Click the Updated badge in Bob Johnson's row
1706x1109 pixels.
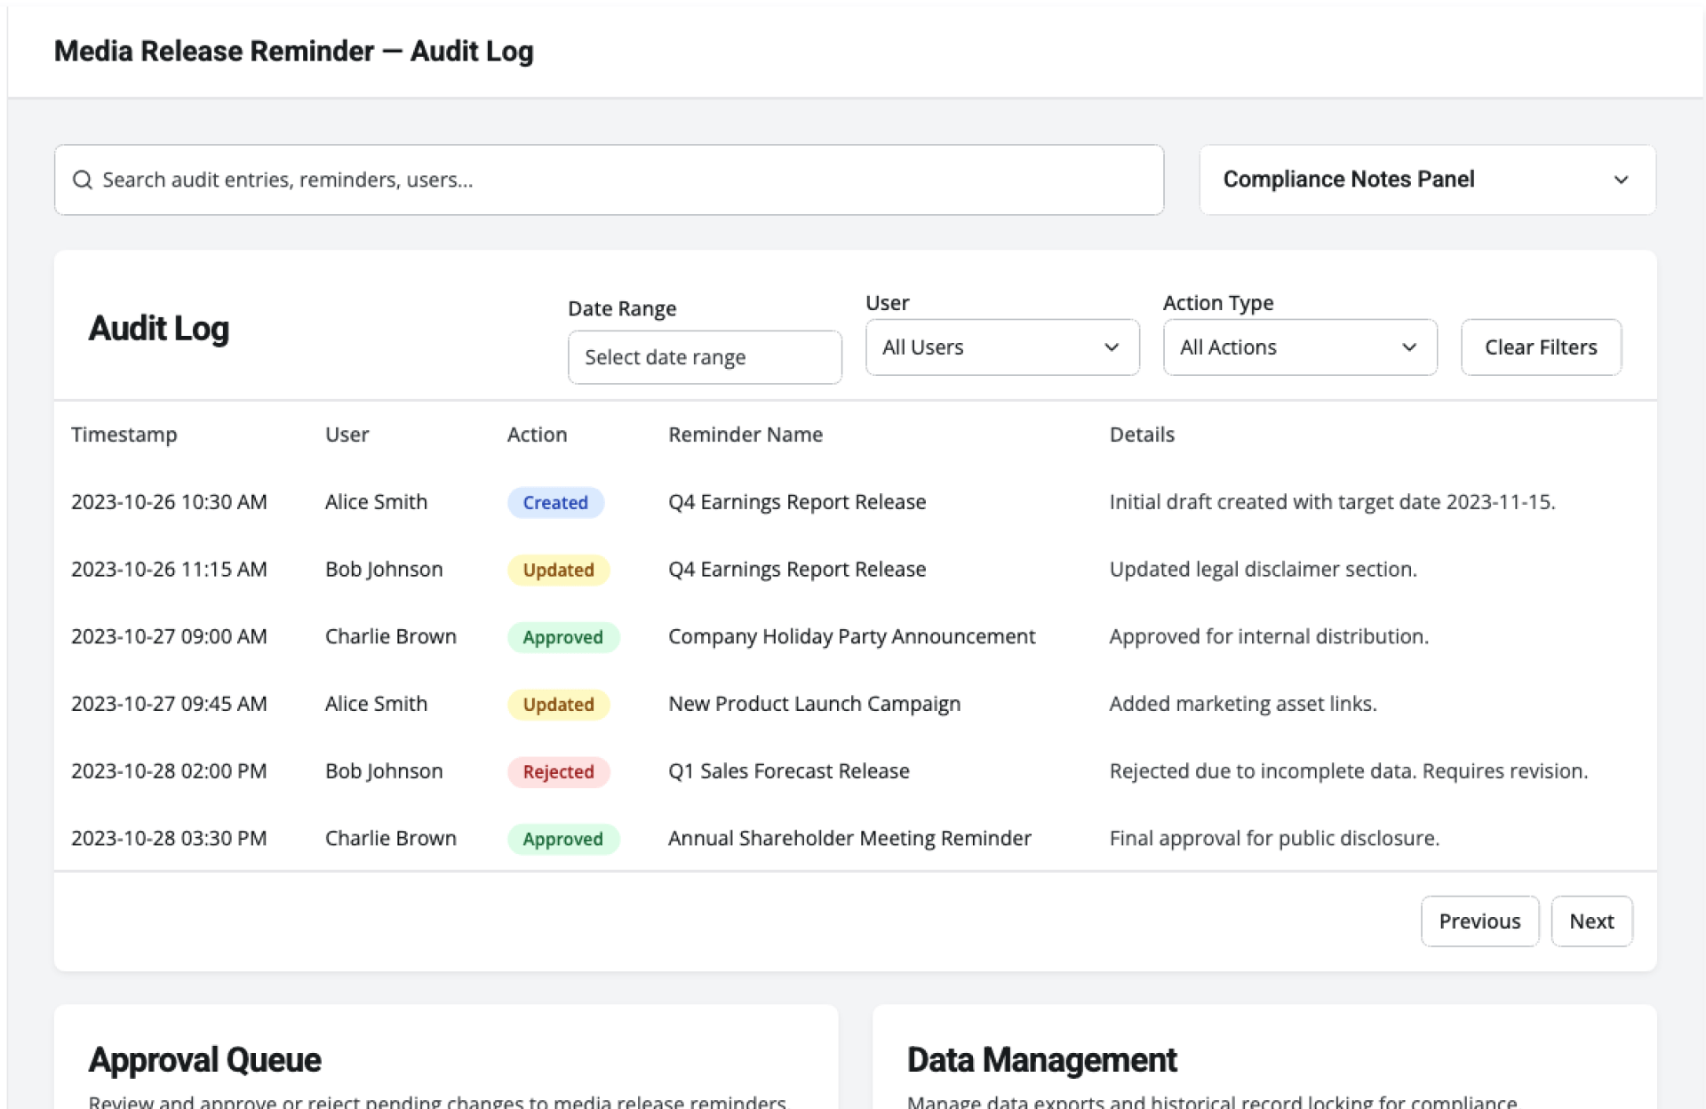[557, 570]
